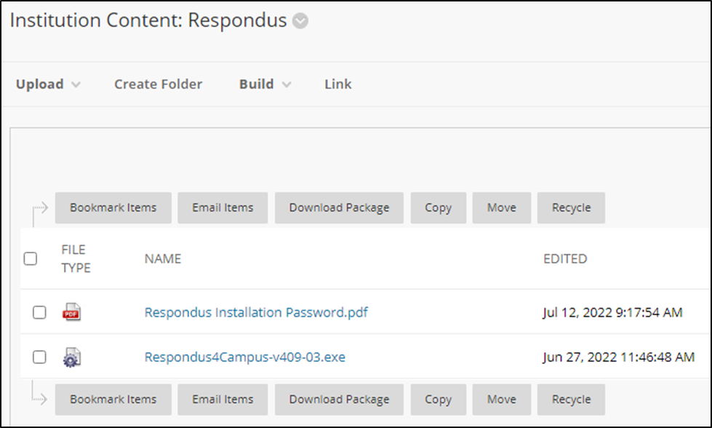Screen dimensions: 712x428
Task: Click the PDF file type icon
Action: point(72,312)
